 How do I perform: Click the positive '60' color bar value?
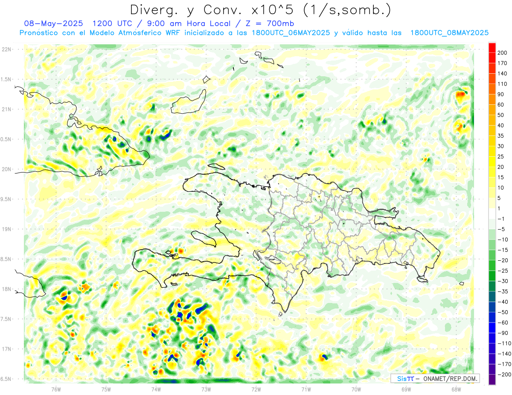(x=501, y=105)
